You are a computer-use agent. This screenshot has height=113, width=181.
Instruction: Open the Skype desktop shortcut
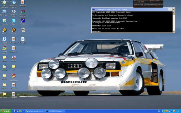click(14, 21)
